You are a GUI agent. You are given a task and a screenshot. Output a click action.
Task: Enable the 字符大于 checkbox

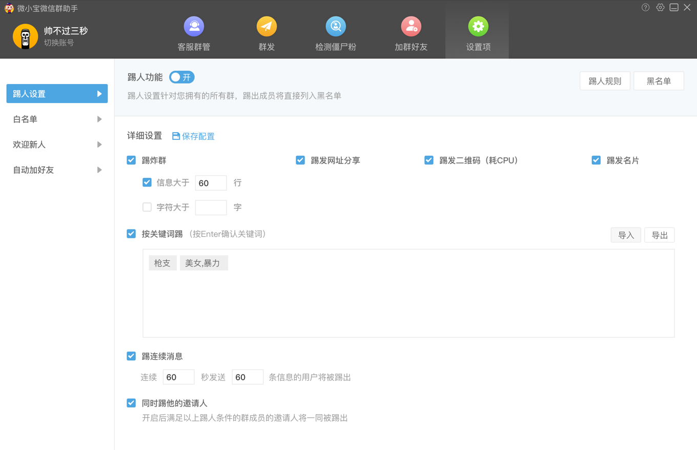point(147,207)
